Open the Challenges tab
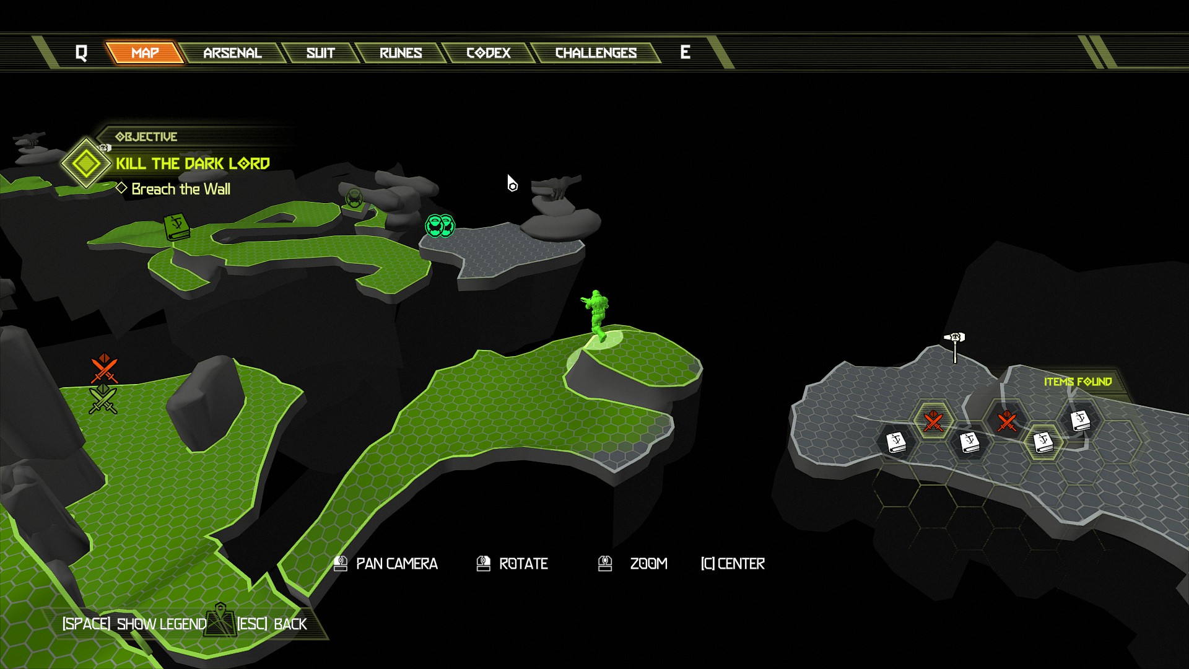Screen dimensions: 1189x669 (x=596, y=53)
